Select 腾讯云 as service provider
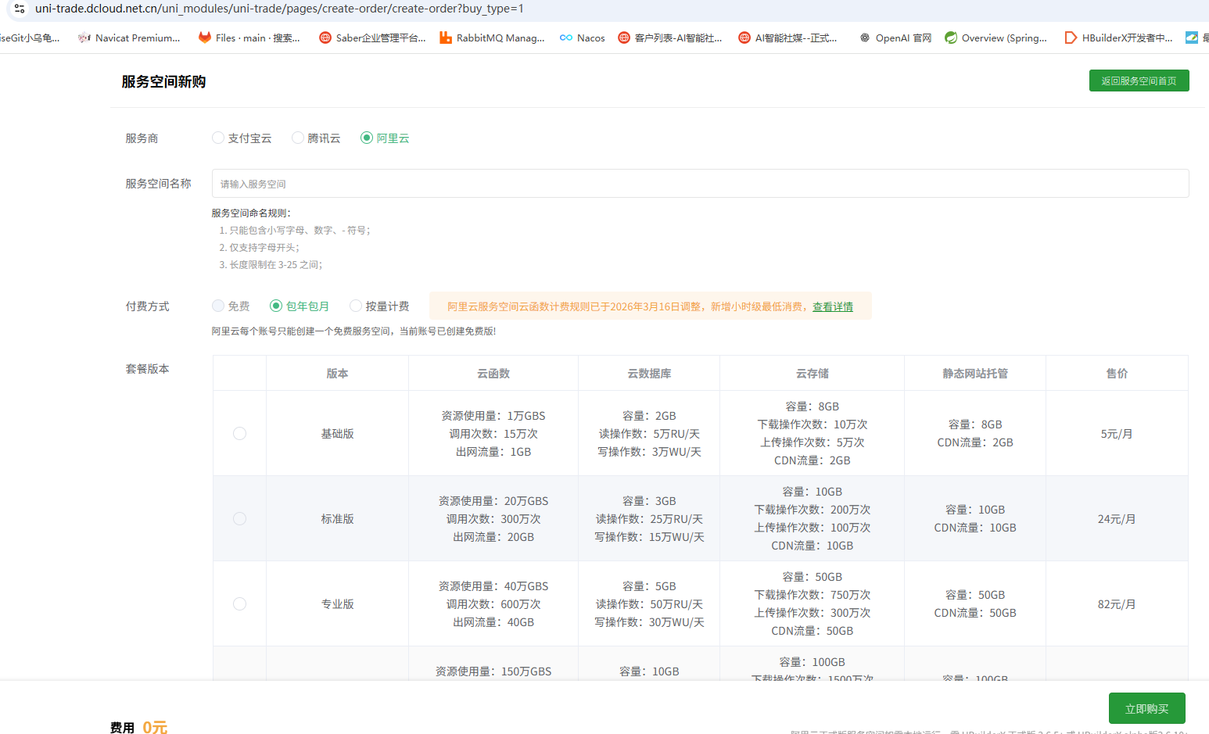 pyautogui.click(x=298, y=138)
